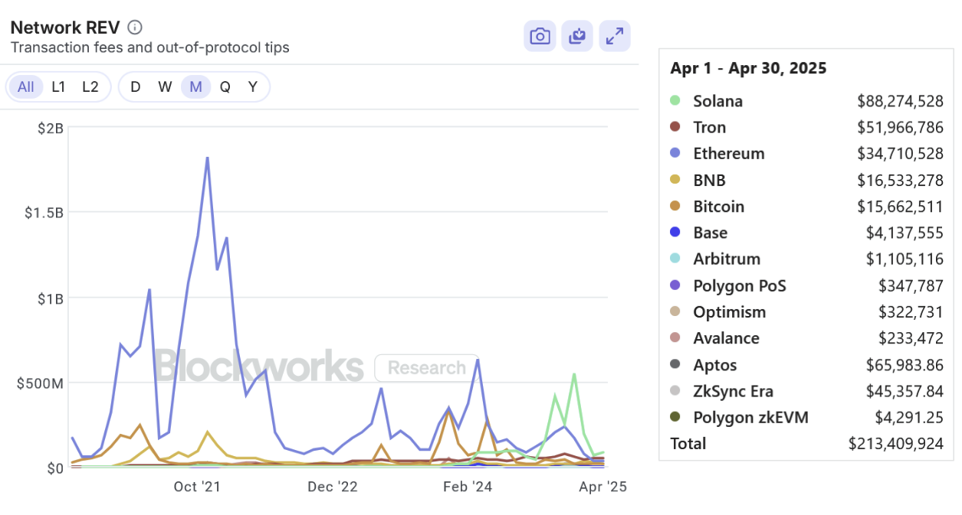Select the Polygon zkEVM legend label
The width and height of the screenshot is (962, 515).
750,417
